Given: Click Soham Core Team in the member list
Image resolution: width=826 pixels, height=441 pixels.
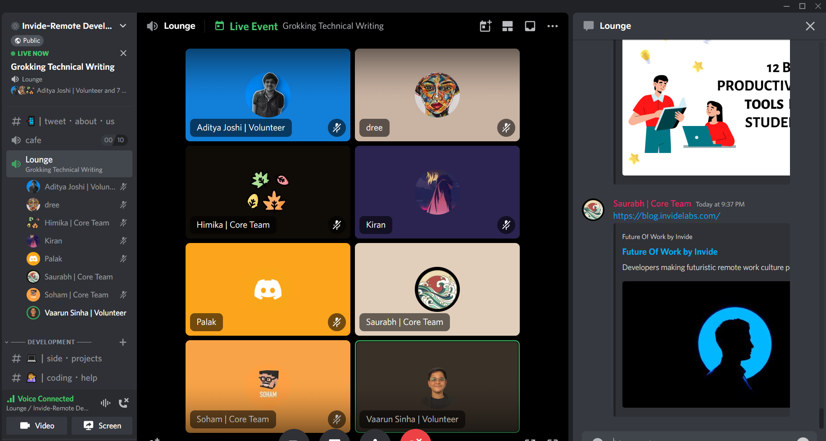Looking at the screenshot, I should click(77, 295).
